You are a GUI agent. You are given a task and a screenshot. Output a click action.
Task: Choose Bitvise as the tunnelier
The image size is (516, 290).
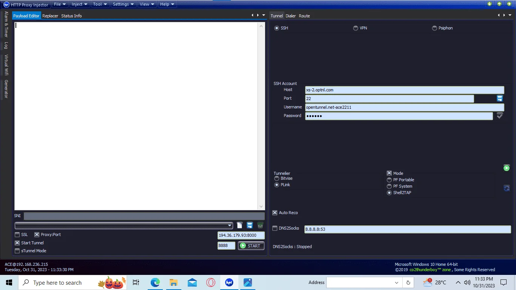coord(277,179)
